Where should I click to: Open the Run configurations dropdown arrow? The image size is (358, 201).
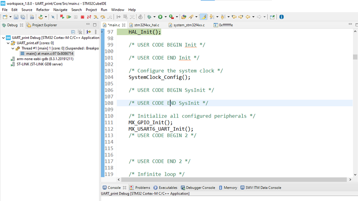click(166, 17)
